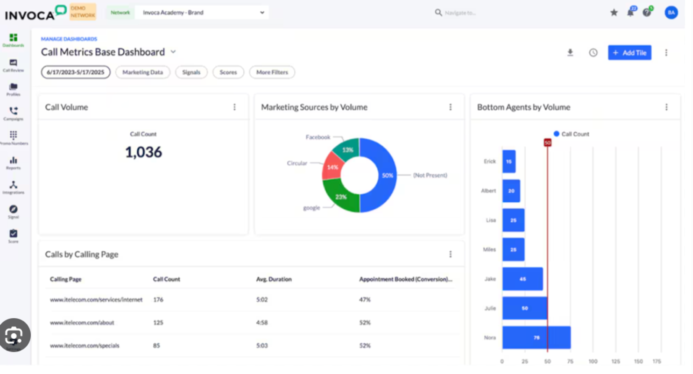The image size is (693, 374).
Task: Click the clock schedule icon
Action: [x=593, y=53]
